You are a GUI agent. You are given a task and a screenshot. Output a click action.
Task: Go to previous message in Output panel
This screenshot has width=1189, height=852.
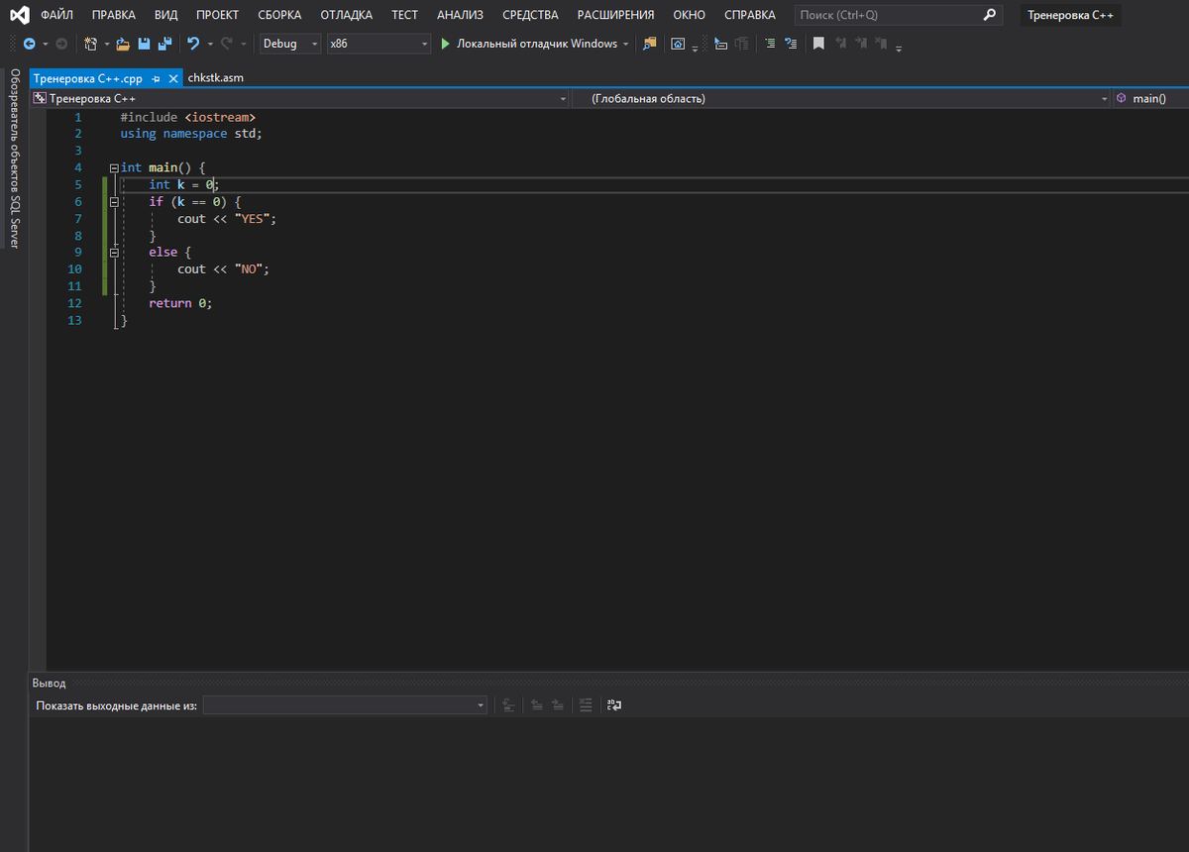536,705
